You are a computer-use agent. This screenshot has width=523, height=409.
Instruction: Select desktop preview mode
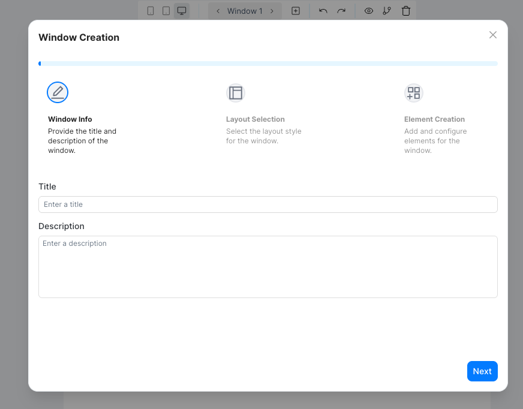[x=182, y=10]
